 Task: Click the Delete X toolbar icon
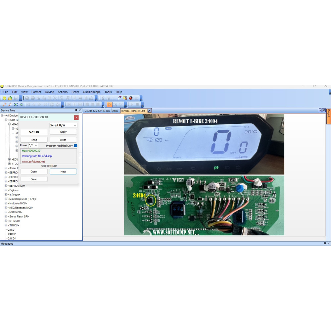tap(55, 98)
